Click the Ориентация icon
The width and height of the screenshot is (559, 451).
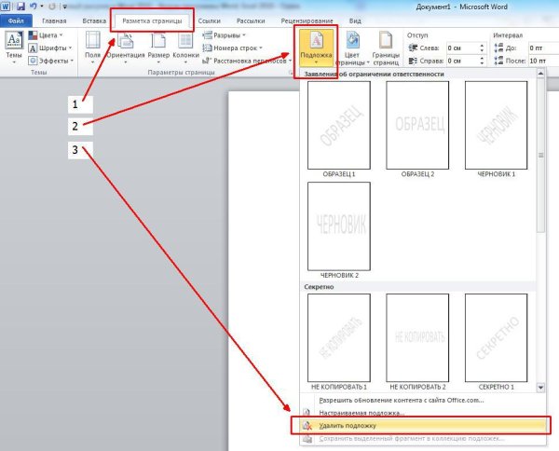[125, 48]
